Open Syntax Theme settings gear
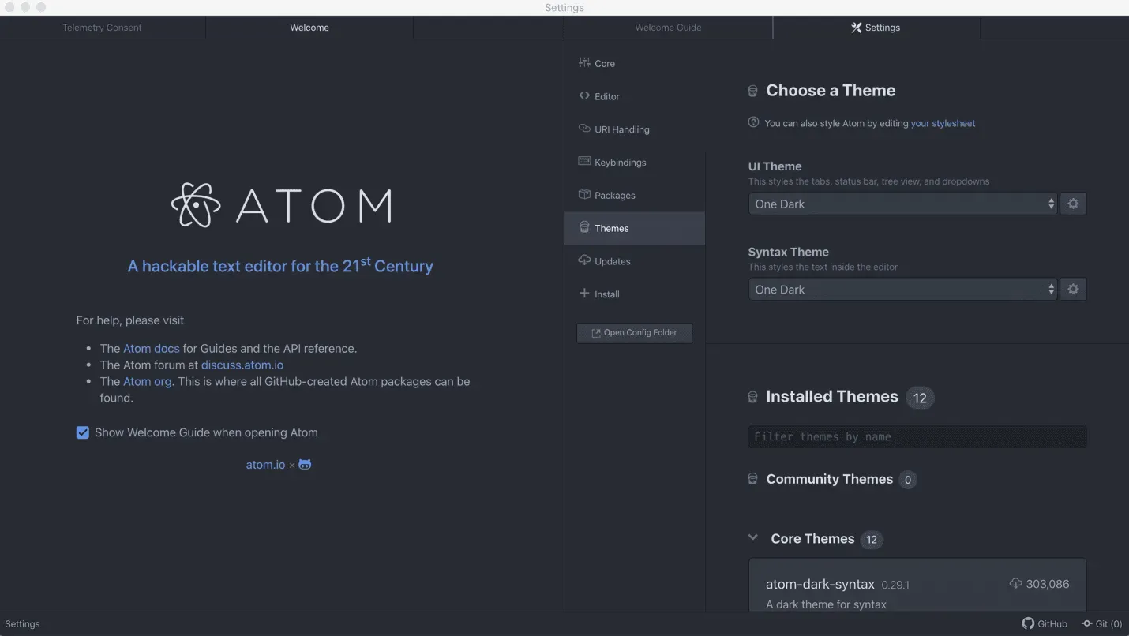The width and height of the screenshot is (1129, 636). 1073,289
